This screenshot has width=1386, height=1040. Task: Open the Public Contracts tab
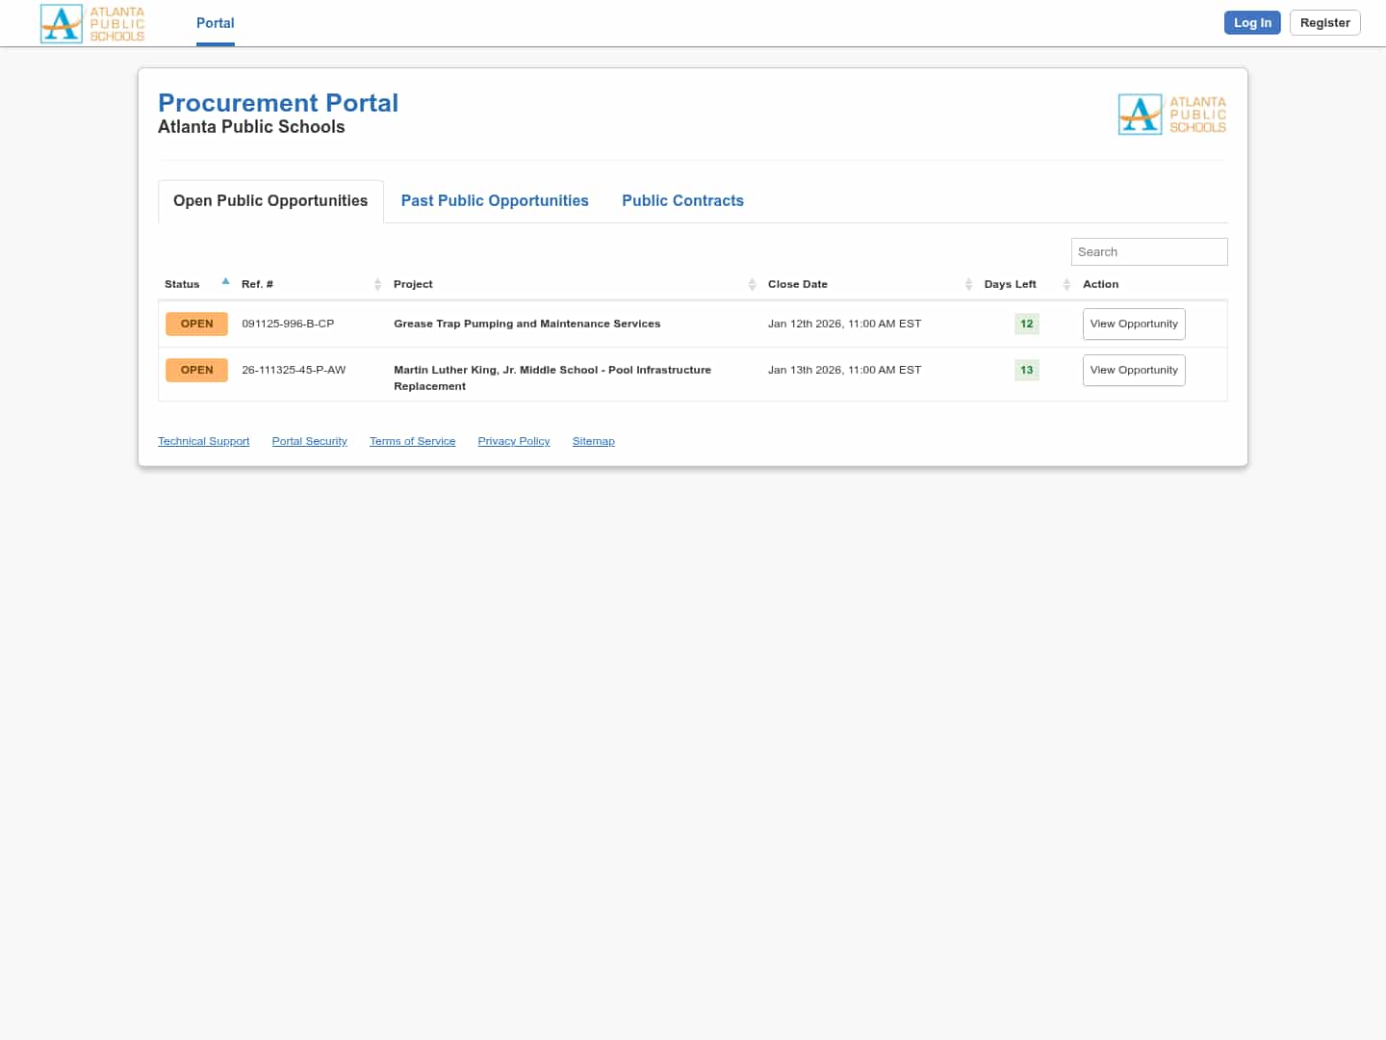[682, 201]
